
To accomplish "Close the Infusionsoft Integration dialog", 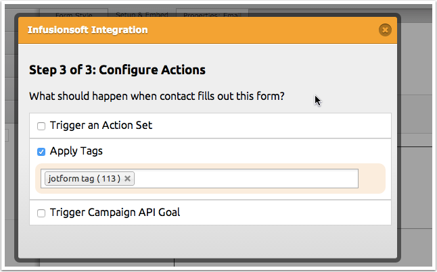I will pos(385,30).
